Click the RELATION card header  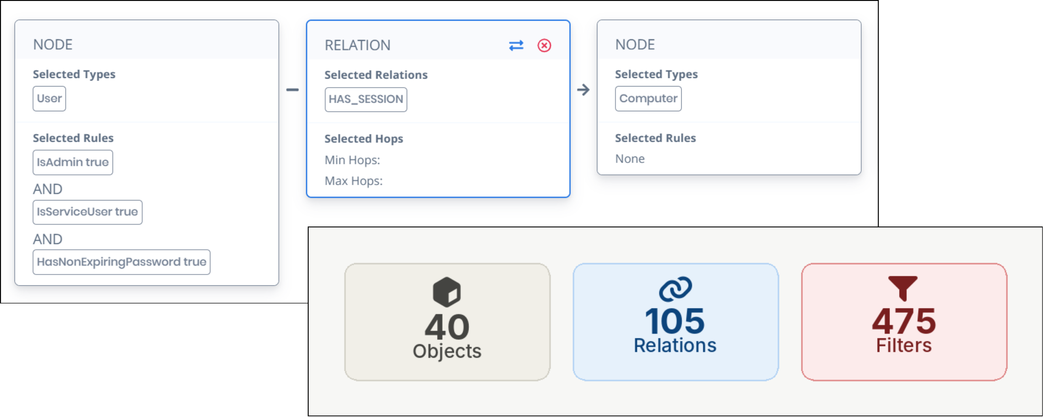357,45
